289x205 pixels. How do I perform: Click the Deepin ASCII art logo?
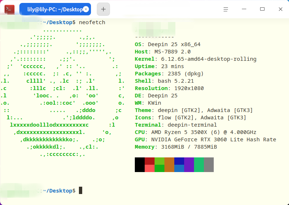(x=62, y=92)
